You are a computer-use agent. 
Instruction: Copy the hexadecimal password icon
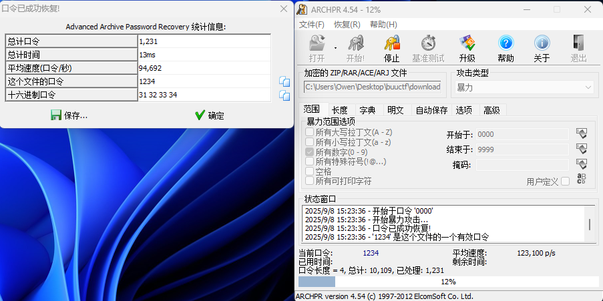pos(284,95)
